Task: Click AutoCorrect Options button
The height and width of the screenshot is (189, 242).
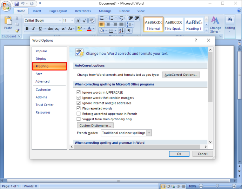Action: (181, 75)
